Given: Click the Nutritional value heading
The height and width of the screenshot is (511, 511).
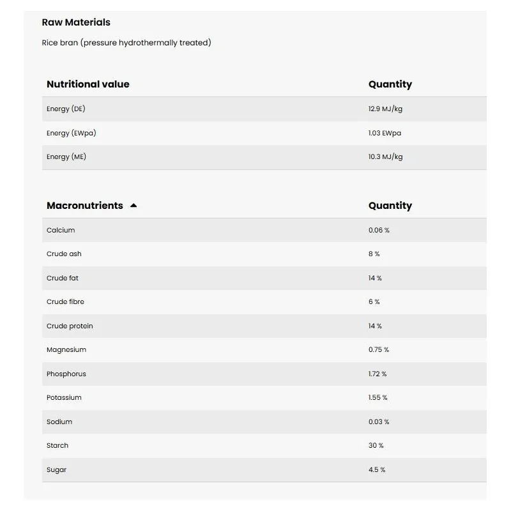Looking at the screenshot, I should pyautogui.click(x=88, y=84).
